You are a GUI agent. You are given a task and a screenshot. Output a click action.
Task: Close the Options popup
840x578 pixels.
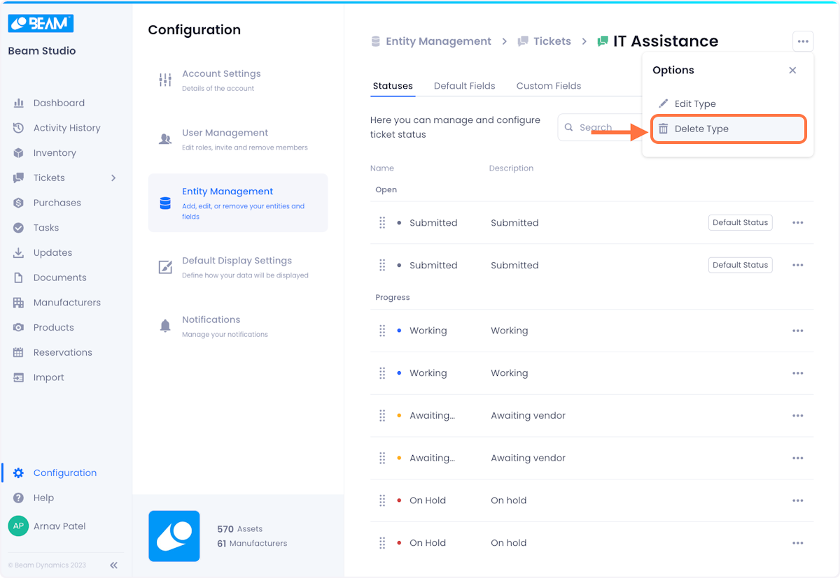[x=792, y=71]
